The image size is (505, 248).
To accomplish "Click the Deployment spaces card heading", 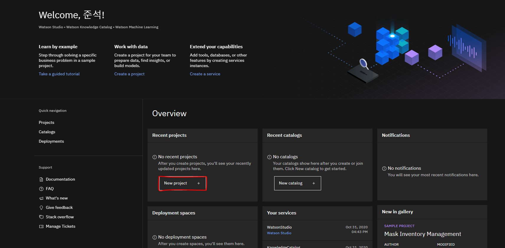I will tap(174, 213).
